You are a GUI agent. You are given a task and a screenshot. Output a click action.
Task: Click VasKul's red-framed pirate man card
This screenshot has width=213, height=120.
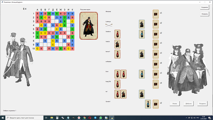(117, 44)
